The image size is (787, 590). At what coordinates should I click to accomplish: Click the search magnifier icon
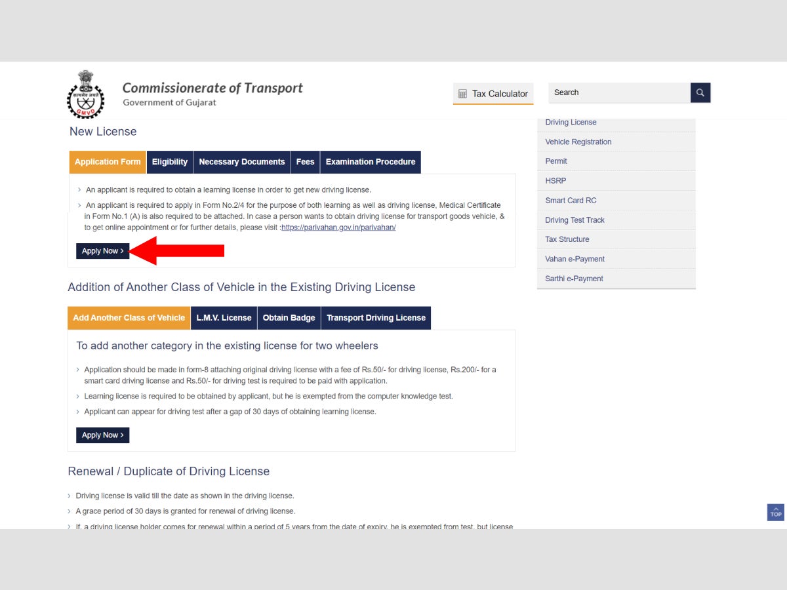[x=700, y=92]
